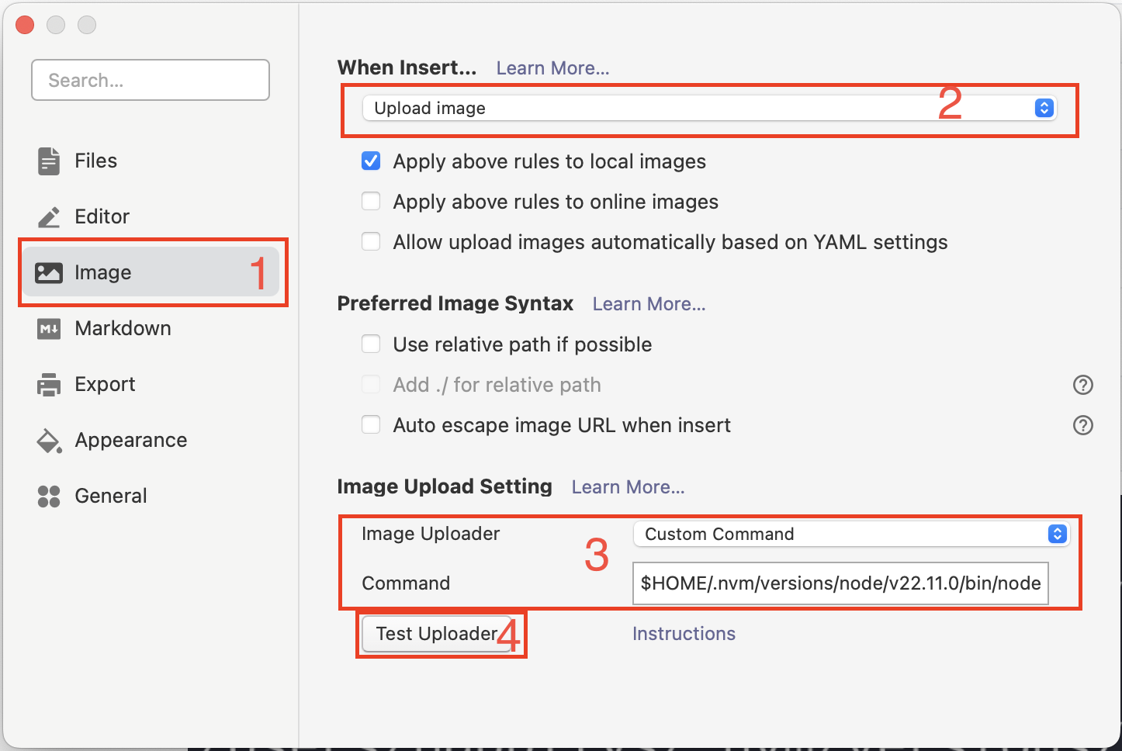Enable Auto escape image URL when insert
The width and height of the screenshot is (1122, 751).
(x=371, y=425)
